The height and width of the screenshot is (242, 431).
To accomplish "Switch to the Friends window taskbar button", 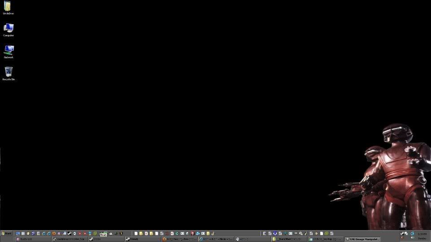I will point(143,239).
